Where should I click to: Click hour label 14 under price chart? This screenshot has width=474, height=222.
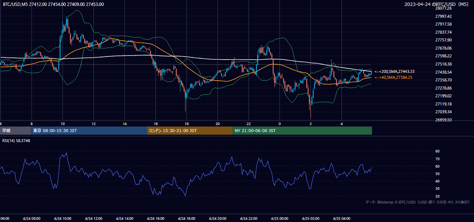click(x=125, y=124)
